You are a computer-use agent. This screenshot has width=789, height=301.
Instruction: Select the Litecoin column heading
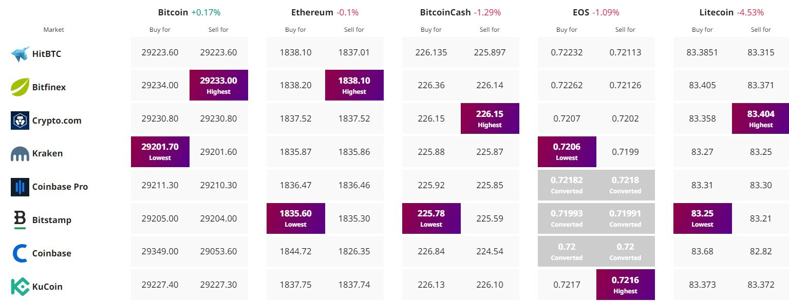[718, 12]
